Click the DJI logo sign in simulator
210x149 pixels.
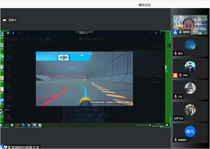click(64, 57)
